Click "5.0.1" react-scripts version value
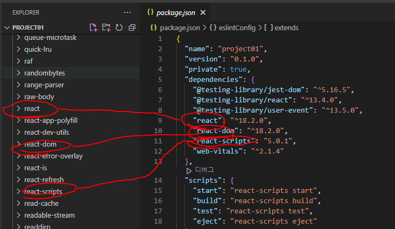The width and height of the screenshot is (395, 229). (278, 141)
